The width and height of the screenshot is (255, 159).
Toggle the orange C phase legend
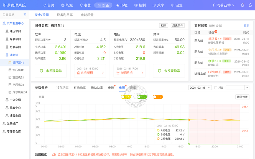[x=158, y=97]
